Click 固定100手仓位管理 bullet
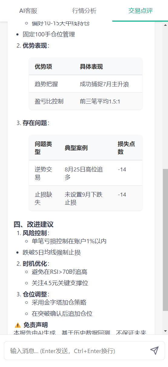This screenshot has height=367, width=168. click(x=49, y=34)
